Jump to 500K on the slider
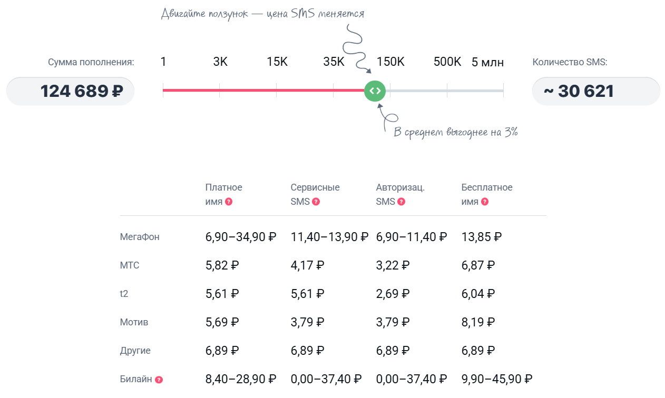 [x=447, y=62]
